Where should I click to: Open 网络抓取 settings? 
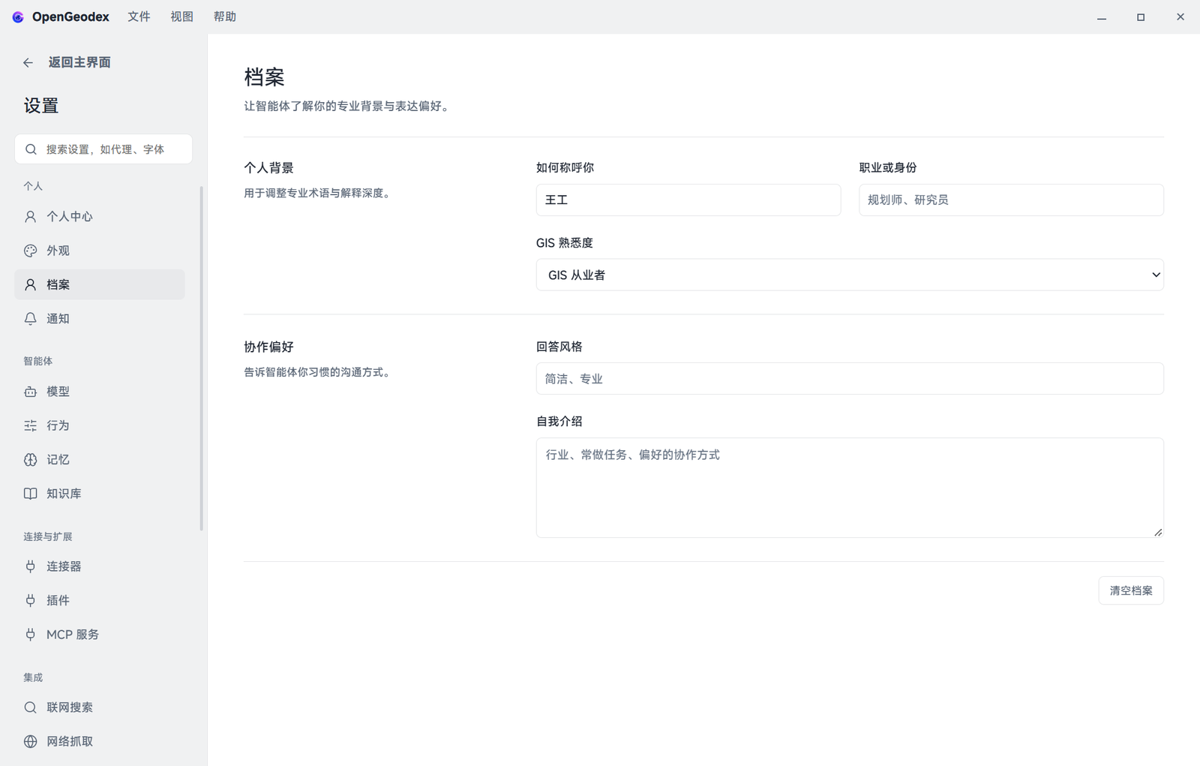(x=100, y=741)
